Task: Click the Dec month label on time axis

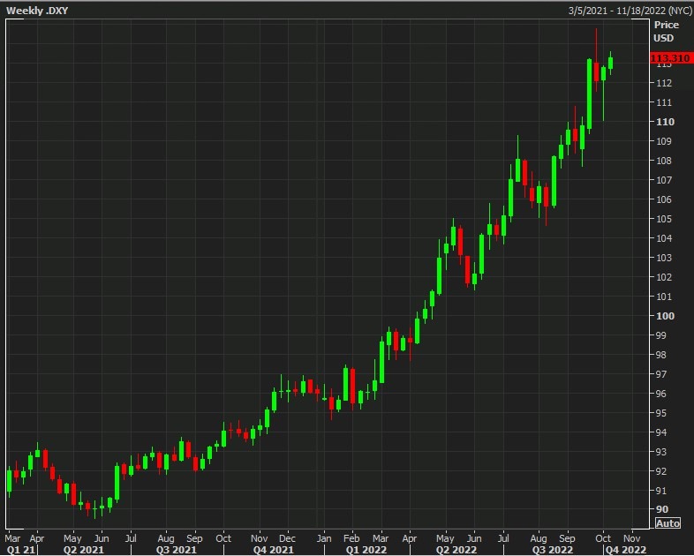Action: [287, 538]
